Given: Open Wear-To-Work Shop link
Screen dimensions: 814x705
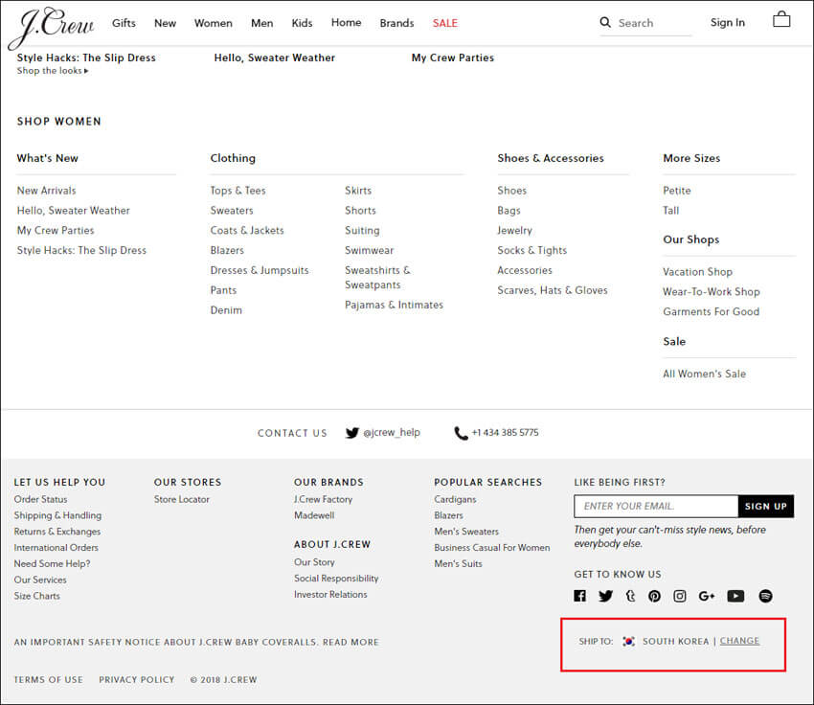Looking at the screenshot, I should coord(712,292).
